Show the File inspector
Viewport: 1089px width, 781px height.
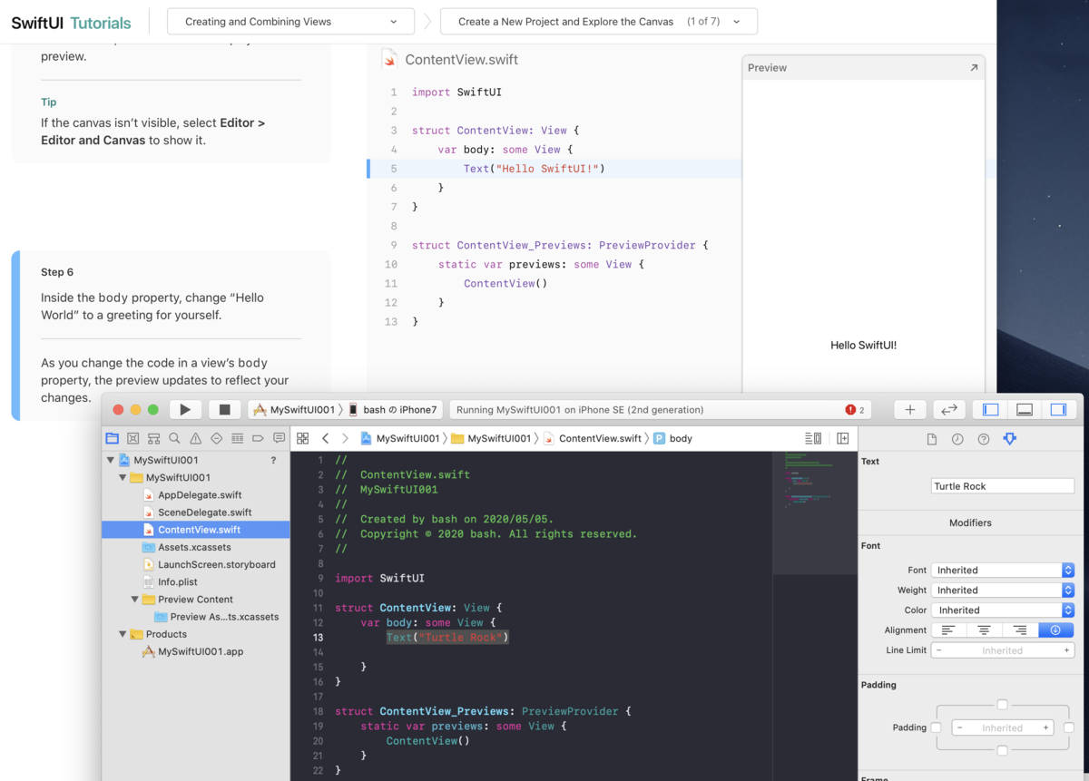tap(931, 439)
